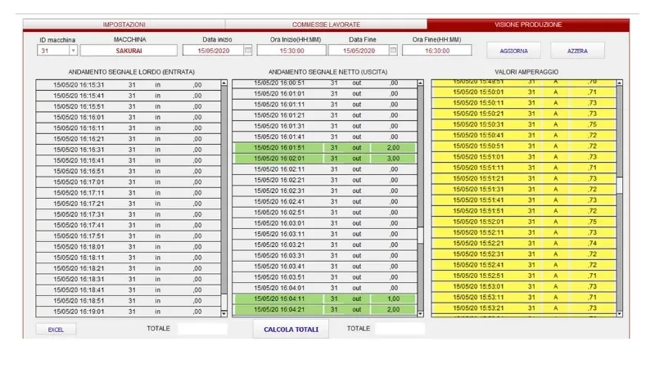Switch to COMMESSE LAVORATE tab
This screenshot has height=368, width=655.
pyautogui.click(x=326, y=25)
